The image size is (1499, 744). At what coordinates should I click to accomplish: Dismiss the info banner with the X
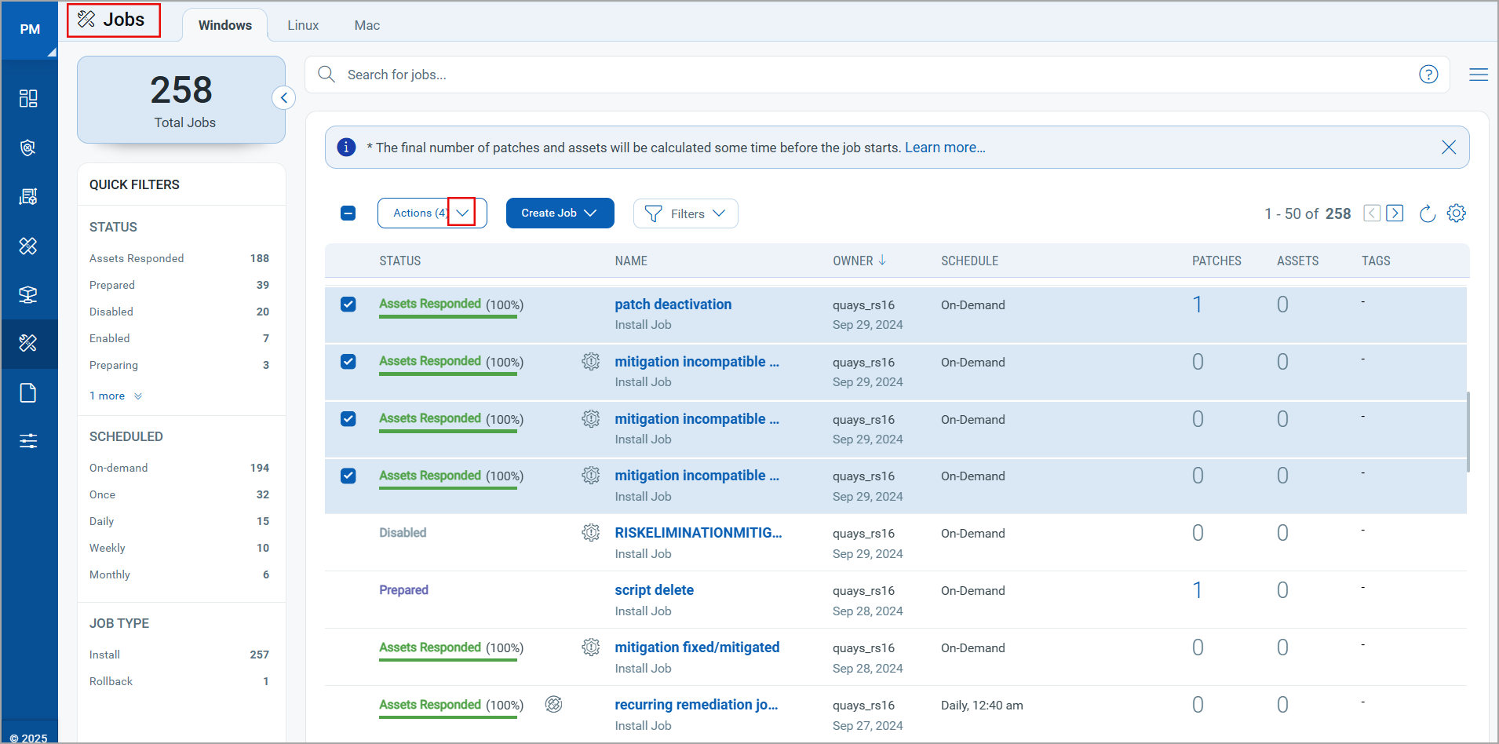1449,148
